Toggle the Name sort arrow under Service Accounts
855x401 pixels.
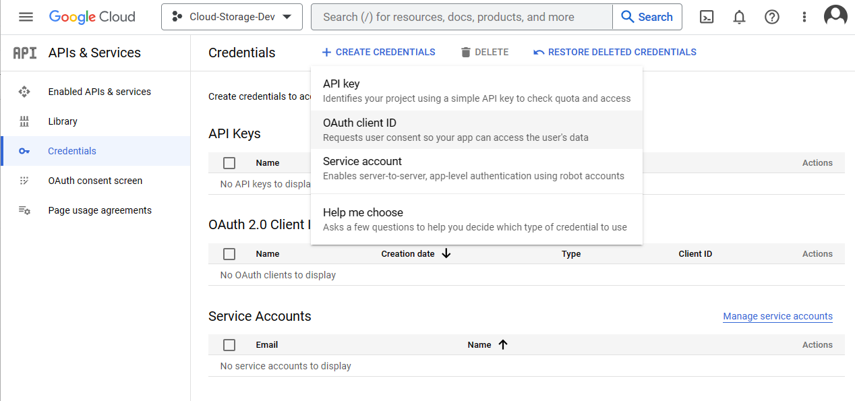[x=503, y=344]
